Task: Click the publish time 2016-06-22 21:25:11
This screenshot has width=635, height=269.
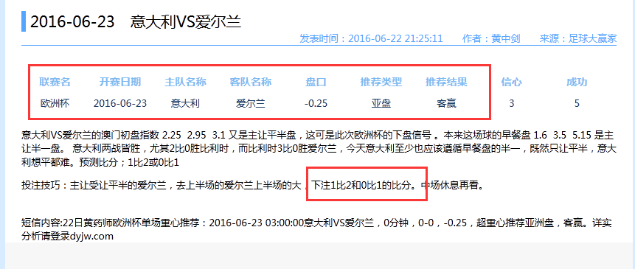Action: (395, 39)
